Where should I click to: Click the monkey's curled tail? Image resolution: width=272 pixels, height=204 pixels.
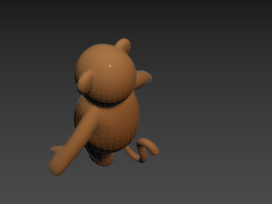(x=142, y=150)
